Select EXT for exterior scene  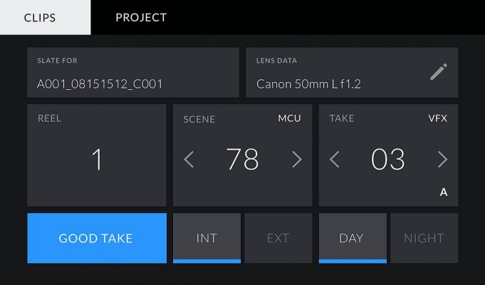[x=278, y=238]
